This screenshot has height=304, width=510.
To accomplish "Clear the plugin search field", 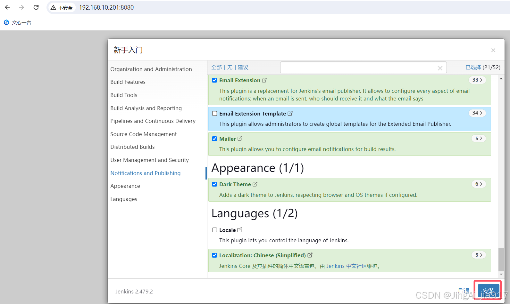I will pos(440,68).
